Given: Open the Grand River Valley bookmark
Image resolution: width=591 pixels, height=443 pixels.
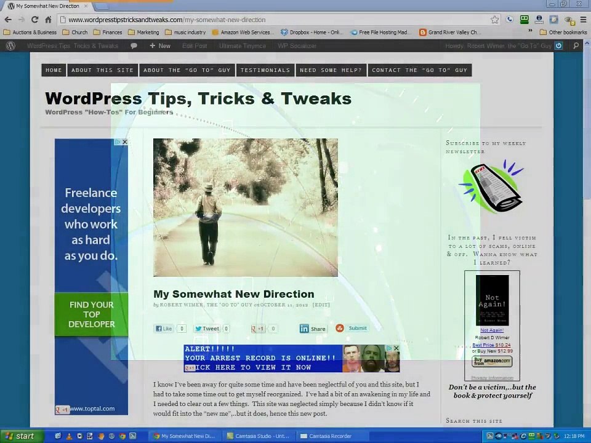Looking at the screenshot, I should pyautogui.click(x=449, y=33).
